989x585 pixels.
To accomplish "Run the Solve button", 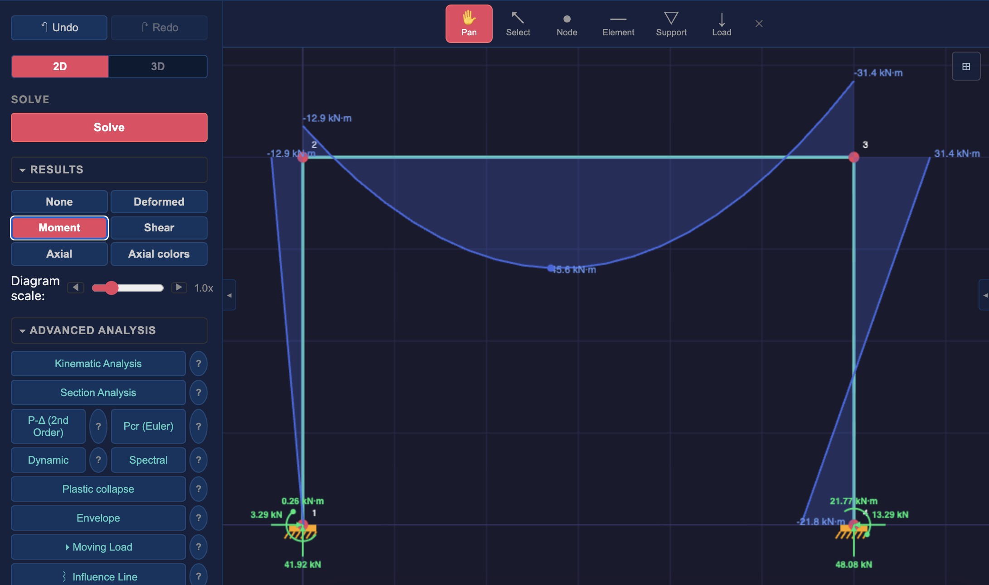I will click(x=109, y=127).
